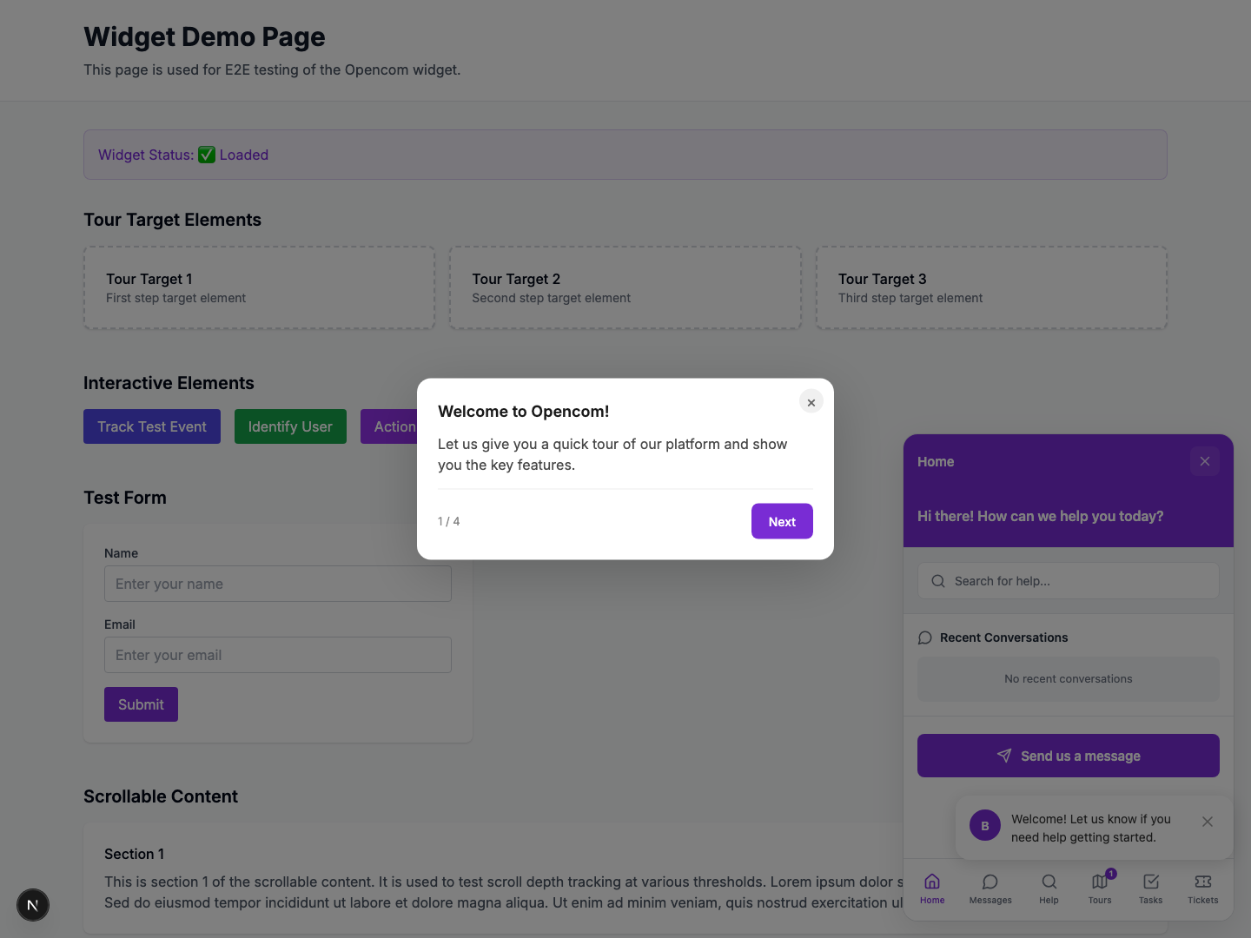Click the paper plane icon on Send us a message
Viewport: 1251px width, 938px height.
point(1004,756)
